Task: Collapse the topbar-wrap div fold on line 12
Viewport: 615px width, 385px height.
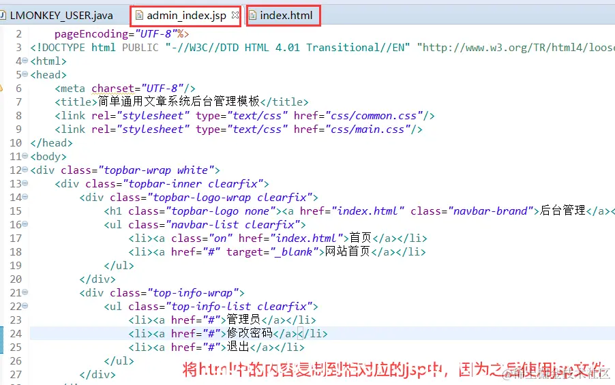Action: [25, 170]
